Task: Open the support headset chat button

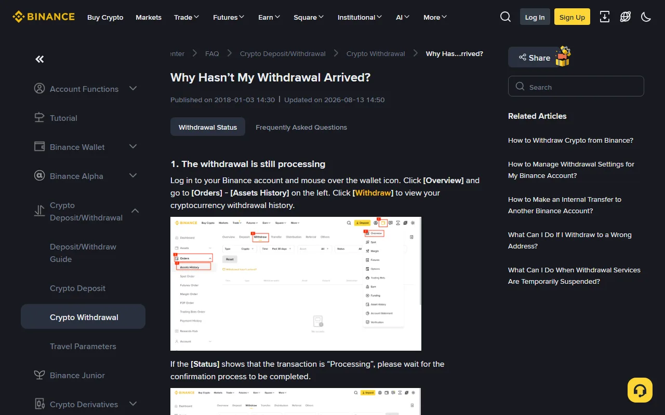Action: [x=640, y=390]
